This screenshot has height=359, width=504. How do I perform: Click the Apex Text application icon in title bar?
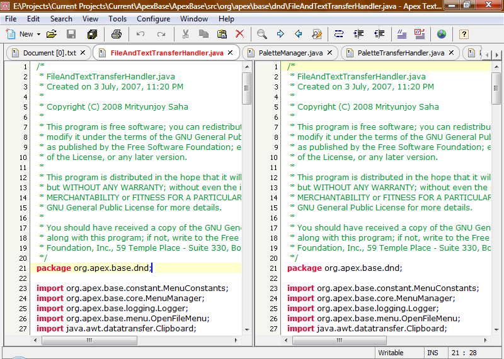(6, 6)
